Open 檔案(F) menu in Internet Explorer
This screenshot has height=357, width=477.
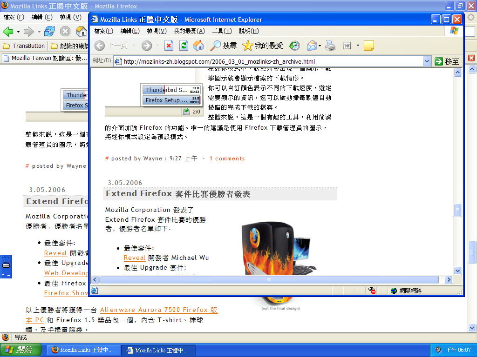[x=104, y=31]
